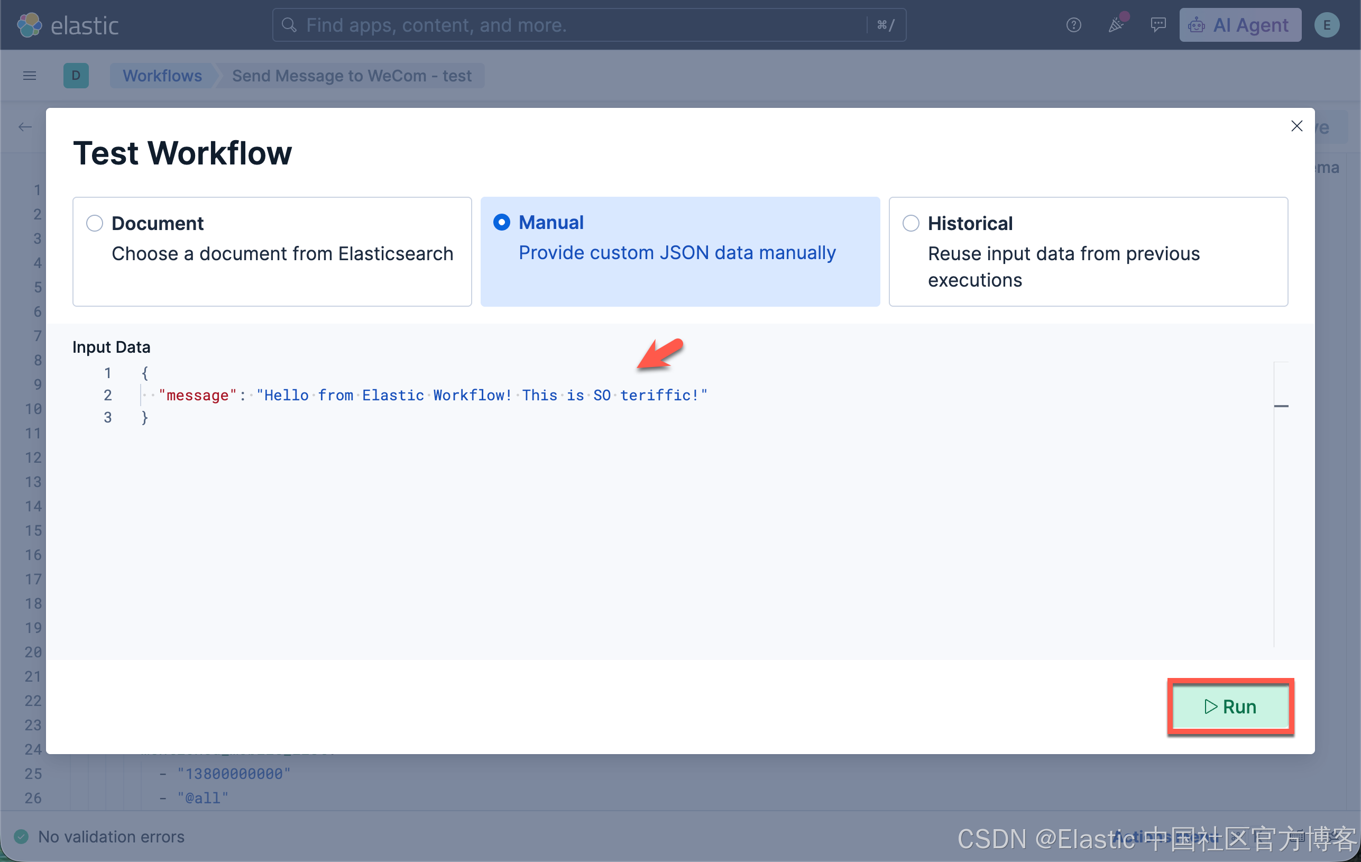Click the 'Provide custom JSON data manually' description
Image resolution: width=1361 pixels, height=862 pixels.
(677, 253)
